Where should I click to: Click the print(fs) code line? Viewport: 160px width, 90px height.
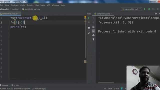click(18, 27)
